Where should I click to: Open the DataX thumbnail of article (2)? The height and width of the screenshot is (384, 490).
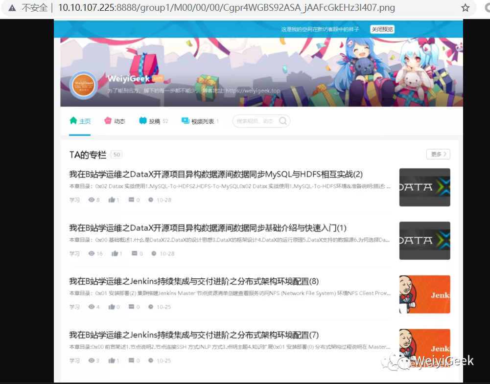[x=425, y=187]
